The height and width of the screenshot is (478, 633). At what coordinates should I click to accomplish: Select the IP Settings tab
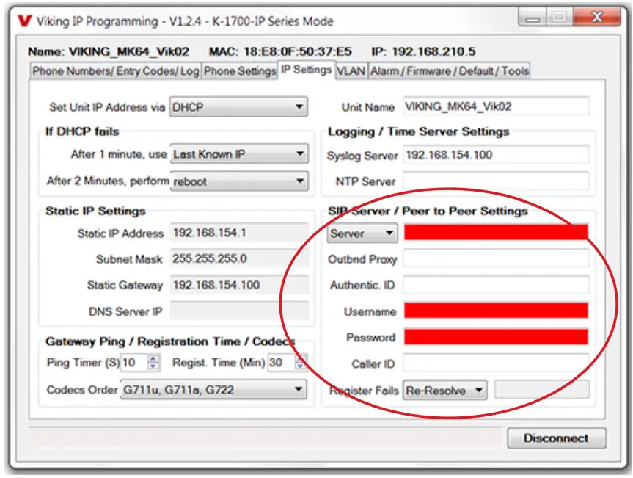coord(307,70)
